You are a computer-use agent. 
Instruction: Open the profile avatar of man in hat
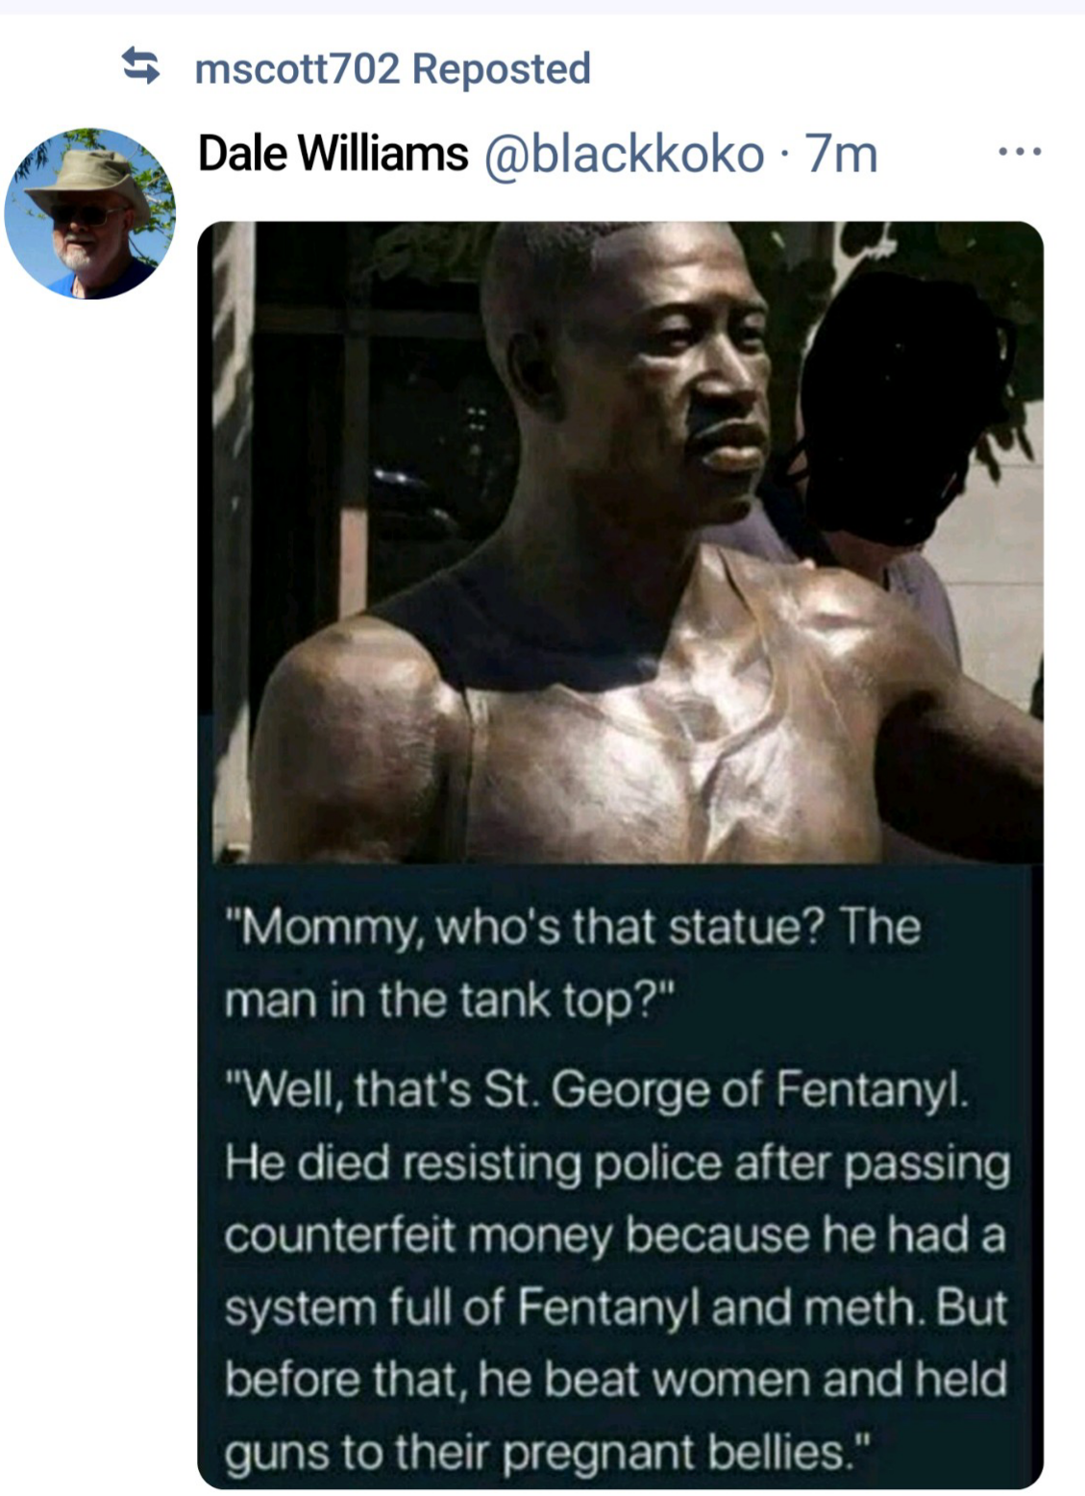click(90, 213)
